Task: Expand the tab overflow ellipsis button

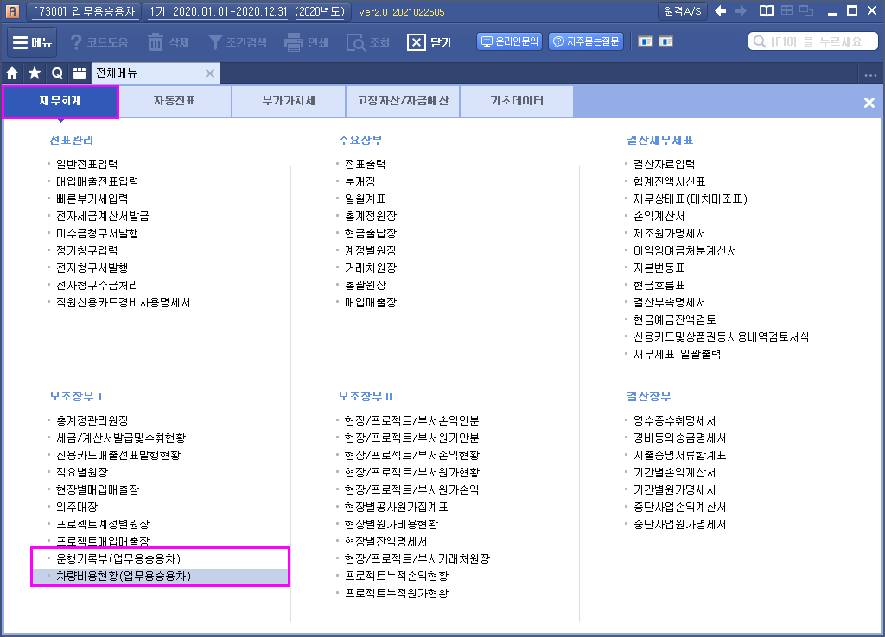Action: (x=870, y=74)
